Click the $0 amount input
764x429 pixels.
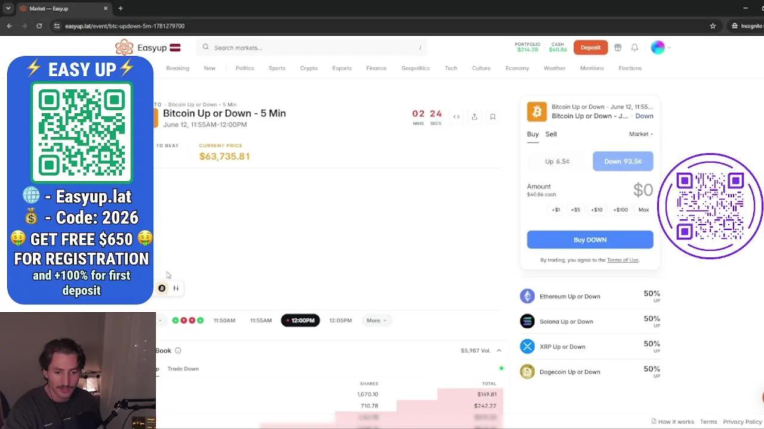coord(643,190)
